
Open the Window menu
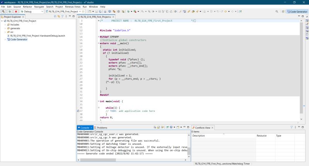coord(93,7)
